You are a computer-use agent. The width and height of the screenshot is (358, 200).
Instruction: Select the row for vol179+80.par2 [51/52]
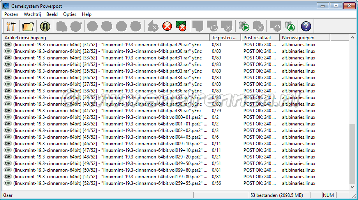[x=176, y=176]
